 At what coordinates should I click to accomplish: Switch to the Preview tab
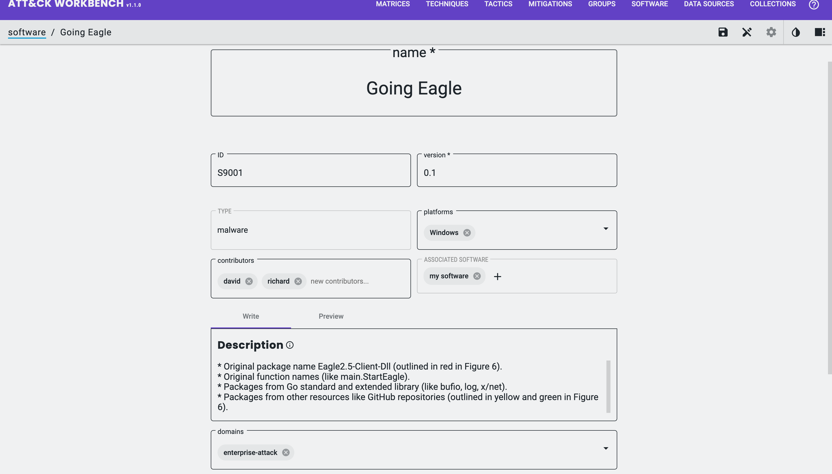pos(331,316)
